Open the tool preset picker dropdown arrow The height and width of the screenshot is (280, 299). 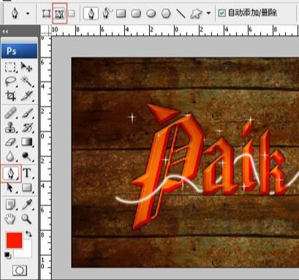point(28,13)
